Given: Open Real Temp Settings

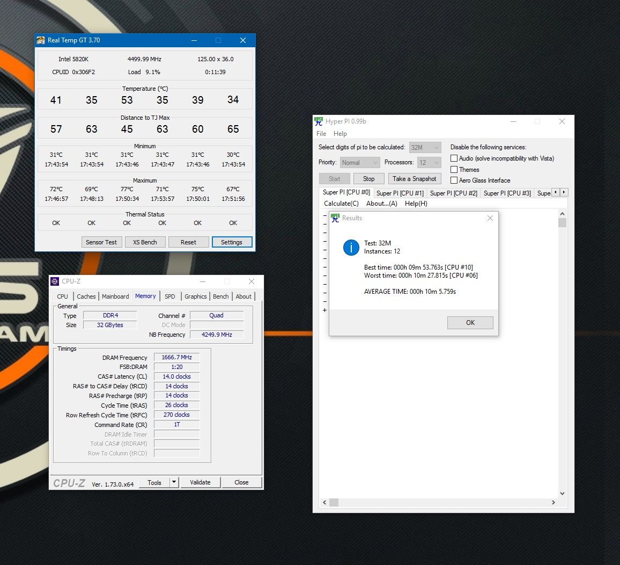Looking at the screenshot, I should pyautogui.click(x=232, y=242).
